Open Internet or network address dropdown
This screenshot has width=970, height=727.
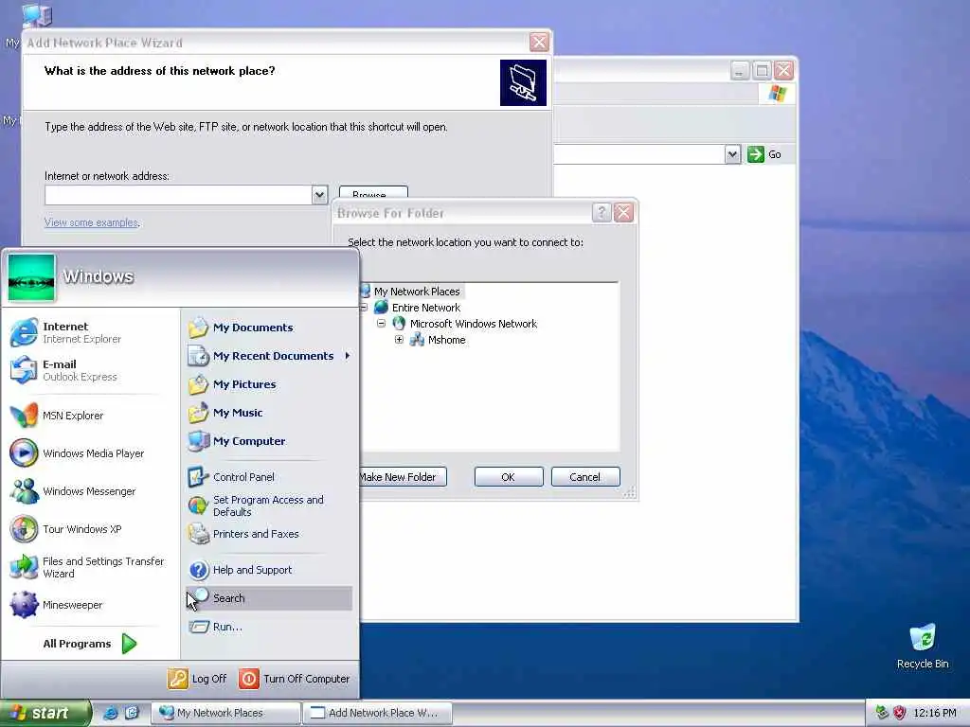click(319, 195)
